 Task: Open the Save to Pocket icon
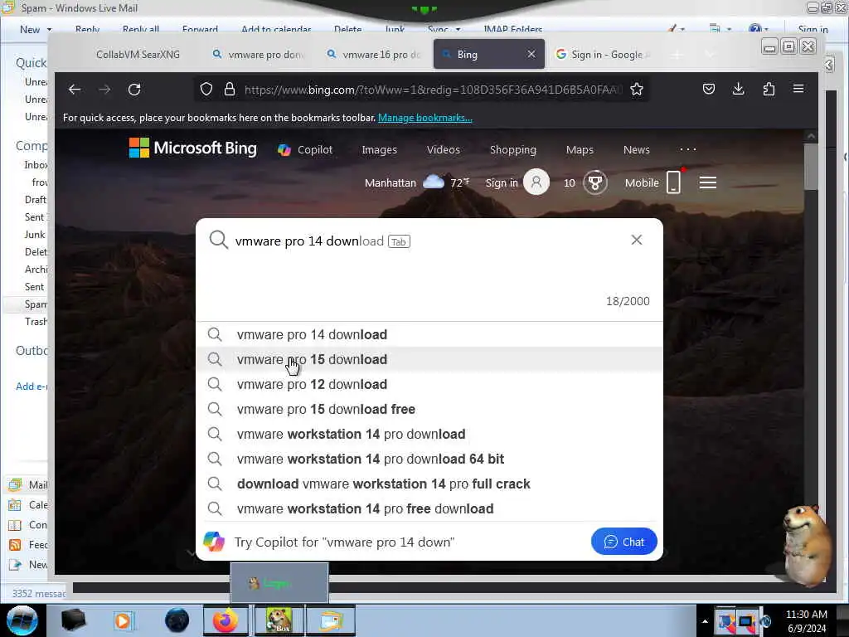click(x=709, y=89)
